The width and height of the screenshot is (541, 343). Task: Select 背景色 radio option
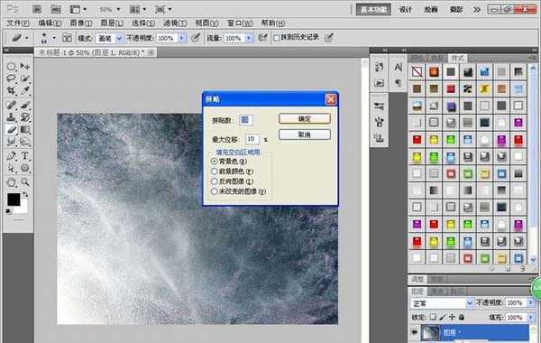(215, 162)
